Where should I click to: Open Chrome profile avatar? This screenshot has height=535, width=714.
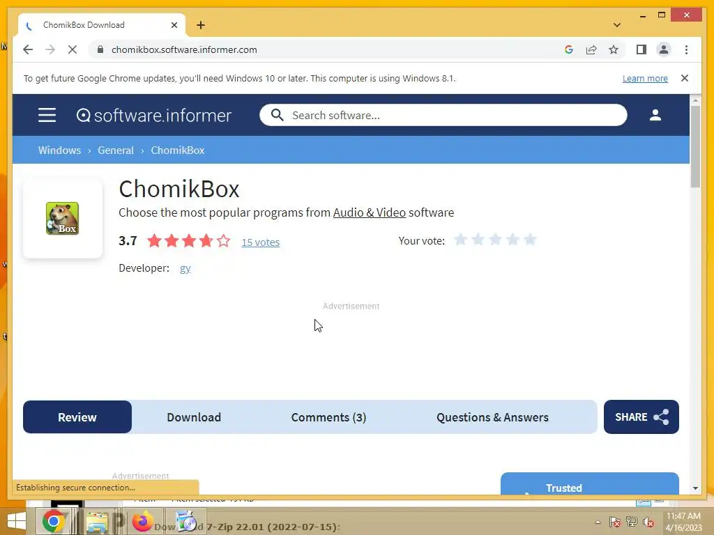click(664, 49)
